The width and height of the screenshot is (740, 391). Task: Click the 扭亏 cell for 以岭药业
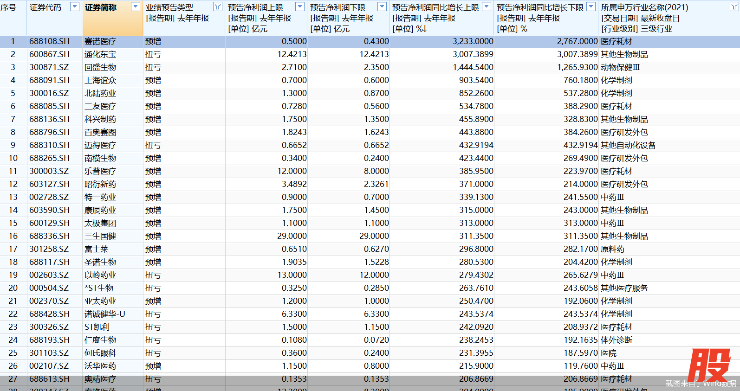pos(153,275)
